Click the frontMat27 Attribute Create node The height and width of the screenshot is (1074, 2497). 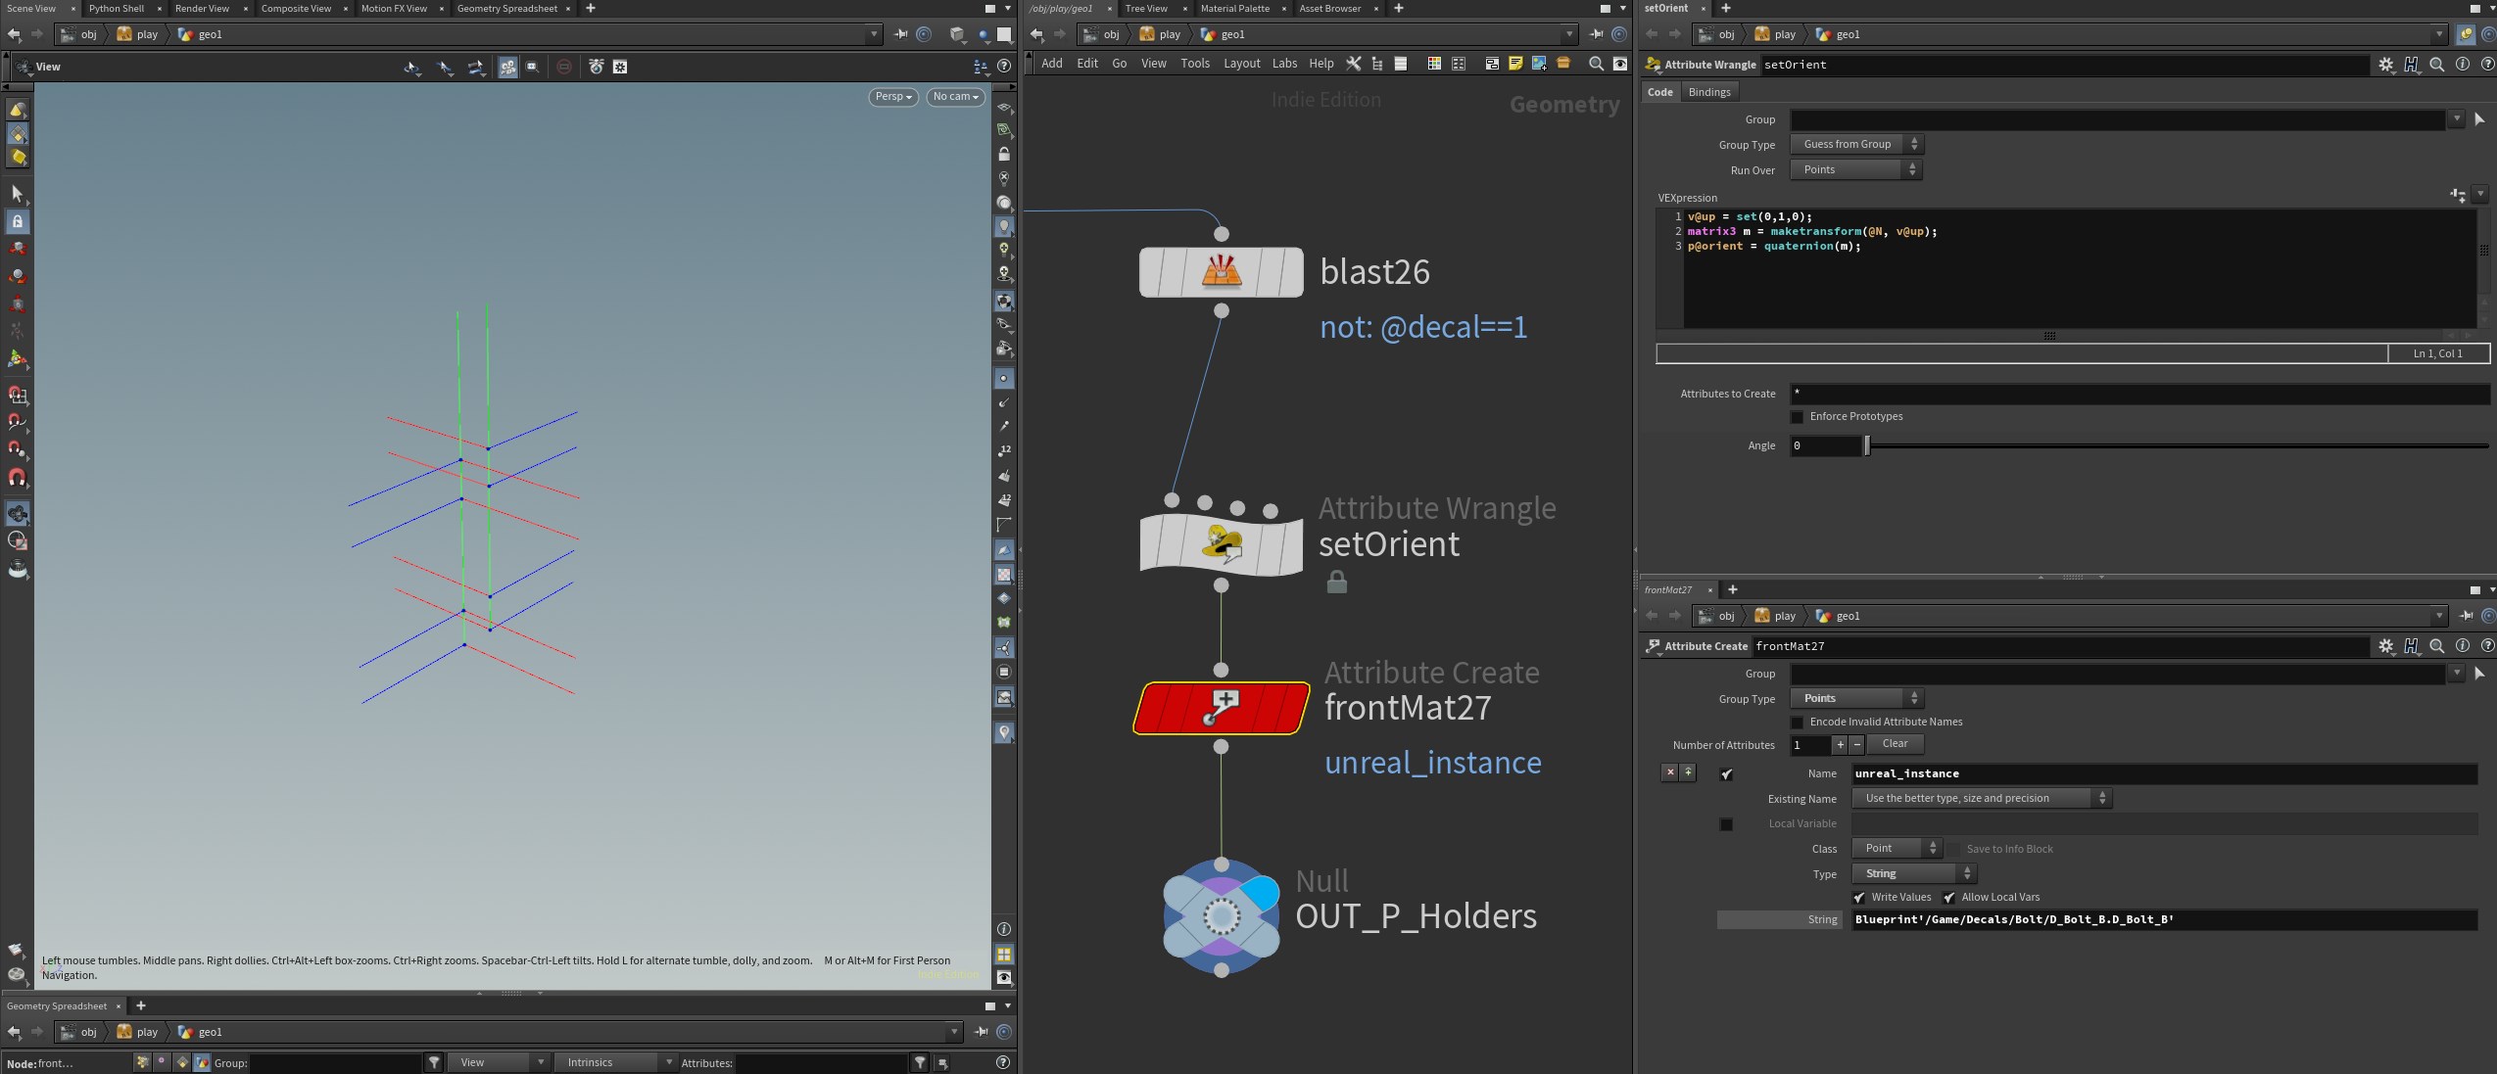(x=1221, y=707)
